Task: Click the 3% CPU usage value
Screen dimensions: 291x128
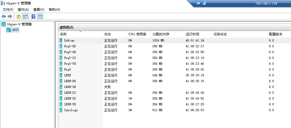Action: pos(130,110)
